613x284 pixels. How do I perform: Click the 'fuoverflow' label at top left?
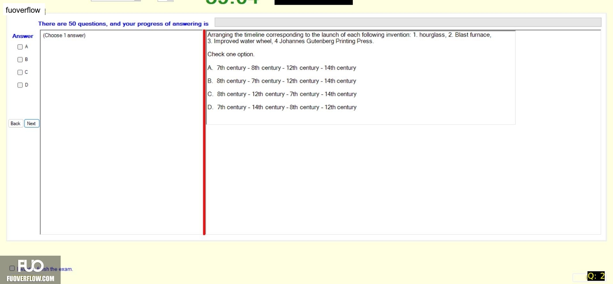point(23,10)
